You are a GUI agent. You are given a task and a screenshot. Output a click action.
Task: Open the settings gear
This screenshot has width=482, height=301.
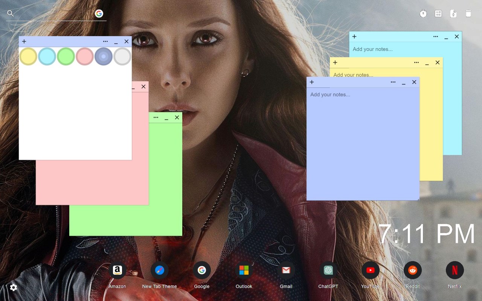pyautogui.click(x=14, y=287)
